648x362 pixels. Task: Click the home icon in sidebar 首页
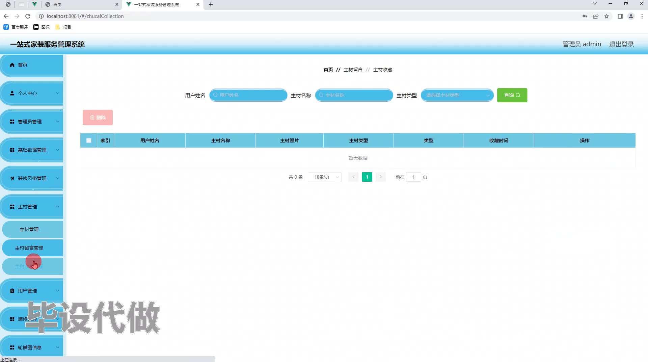pos(12,65)
